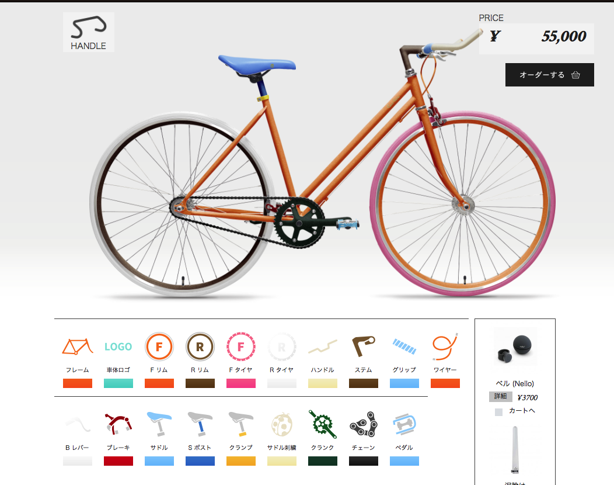Click the dark green クランク color swatch
The width and height of the screenshot is (614, 485).
pos(323,461)
